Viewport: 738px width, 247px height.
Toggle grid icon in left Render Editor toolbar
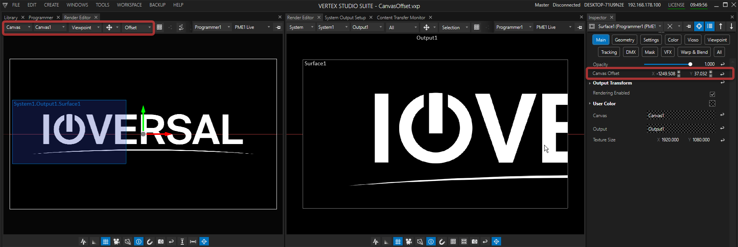(105, 242)
